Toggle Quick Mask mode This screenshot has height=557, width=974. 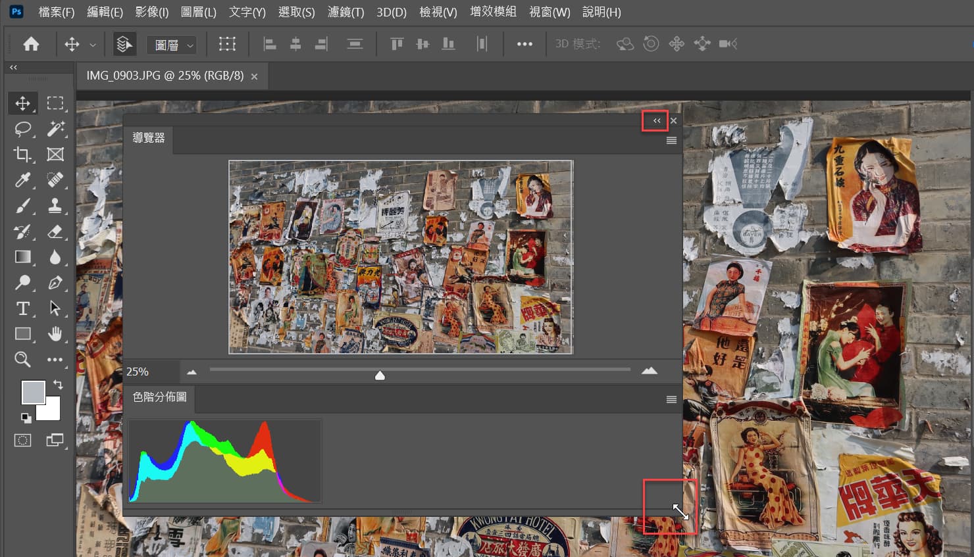coord(22,440)
